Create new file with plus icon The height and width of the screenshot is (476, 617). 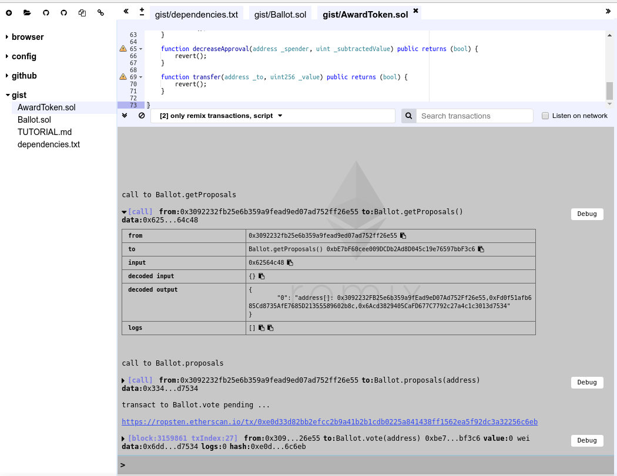click(9, 13)
